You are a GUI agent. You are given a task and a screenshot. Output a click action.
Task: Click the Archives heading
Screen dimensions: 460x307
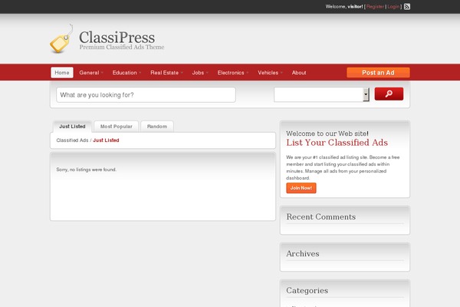pos(303,253)
